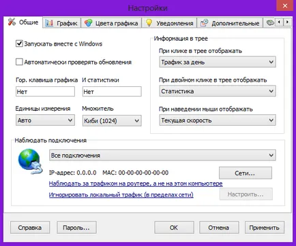Confirm settings with OK button
Viewport: 296px width, 246px height.
[174, 228]
